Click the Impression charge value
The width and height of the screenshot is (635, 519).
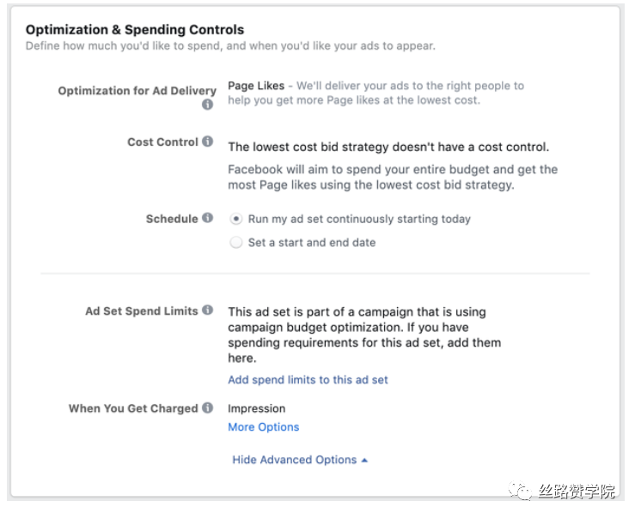click(x=256, y=408)
